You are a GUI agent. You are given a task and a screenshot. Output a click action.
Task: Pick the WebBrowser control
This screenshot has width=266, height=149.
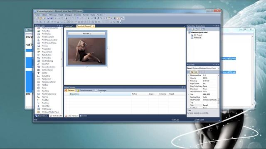click(47, 109)
